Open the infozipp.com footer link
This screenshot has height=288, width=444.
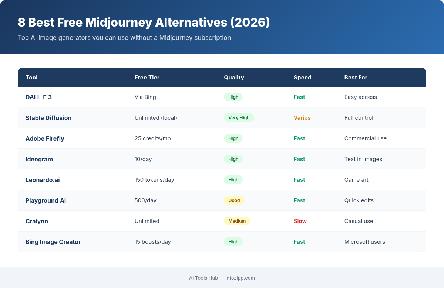(x=240, y=278)
